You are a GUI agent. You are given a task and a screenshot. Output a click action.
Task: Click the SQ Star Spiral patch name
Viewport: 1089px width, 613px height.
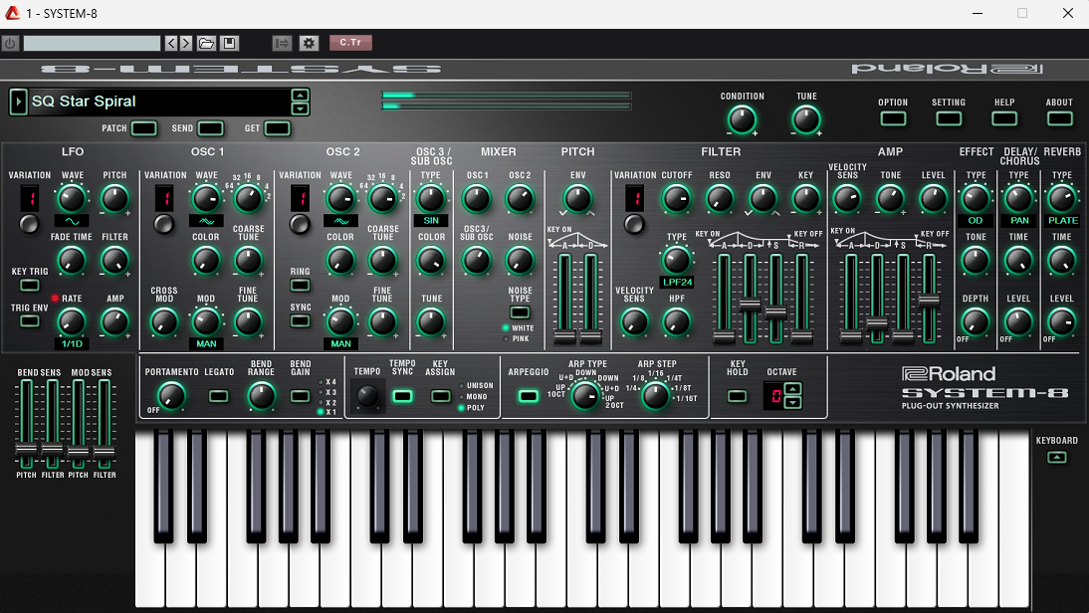tap(84, 102)
